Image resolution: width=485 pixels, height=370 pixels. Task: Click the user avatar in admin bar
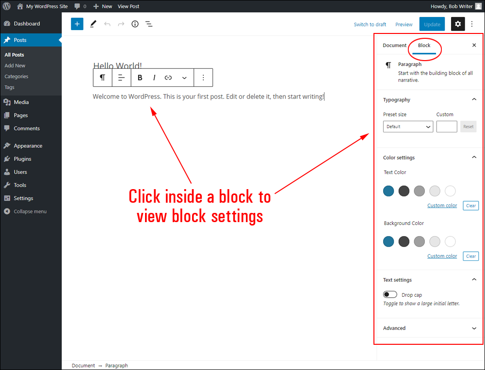478,6
